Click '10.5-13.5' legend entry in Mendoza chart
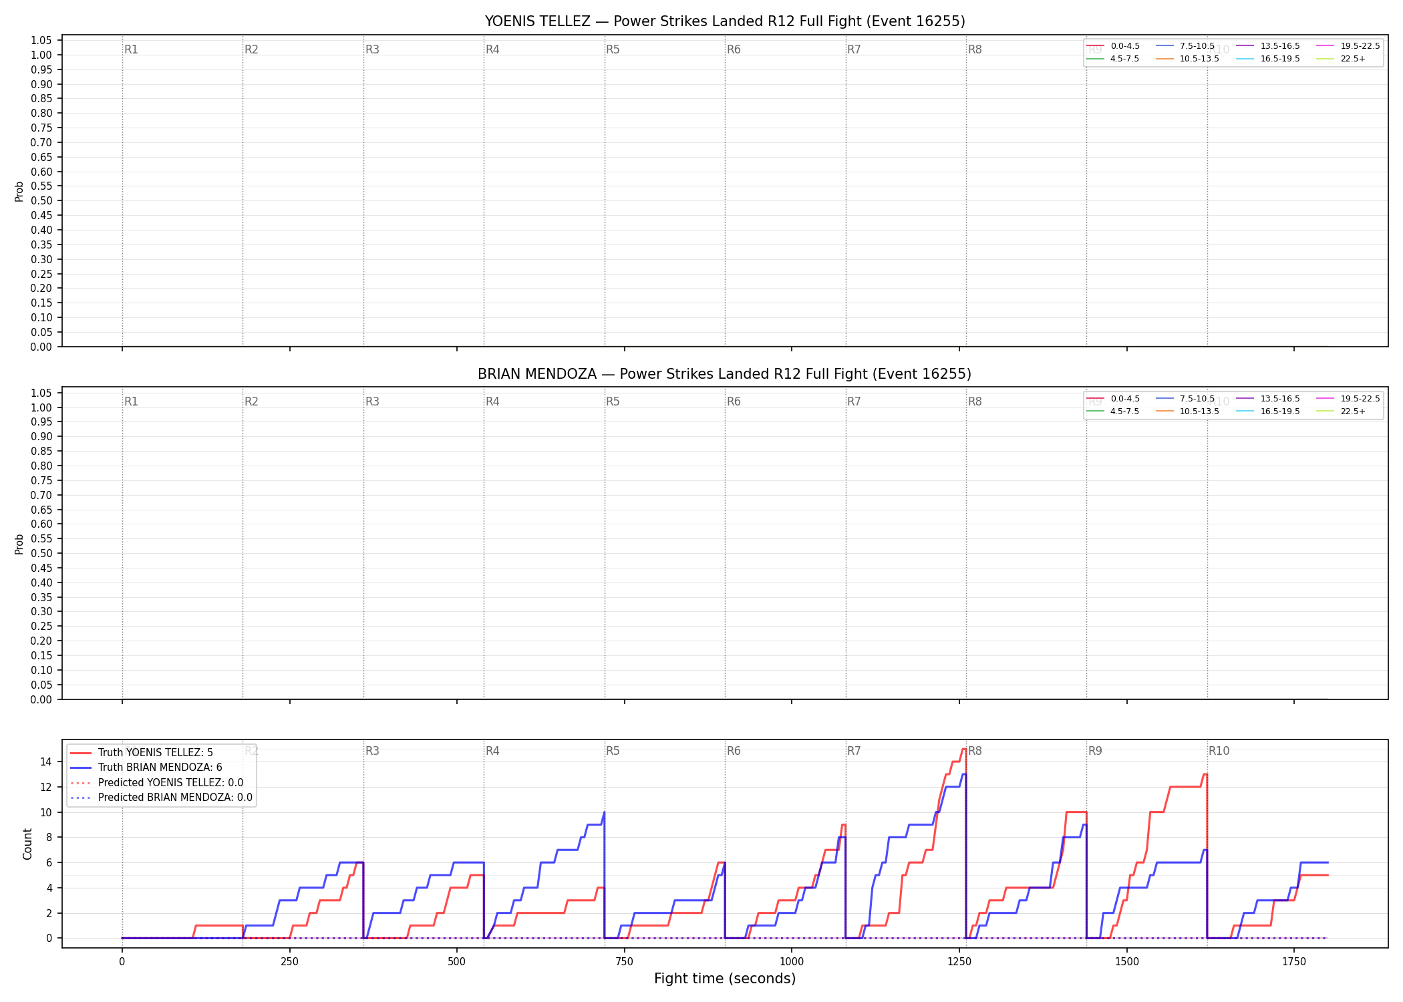 [x=1188, y=411]
